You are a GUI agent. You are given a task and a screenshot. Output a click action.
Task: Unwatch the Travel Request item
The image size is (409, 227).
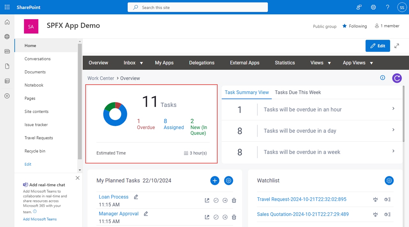375,200
